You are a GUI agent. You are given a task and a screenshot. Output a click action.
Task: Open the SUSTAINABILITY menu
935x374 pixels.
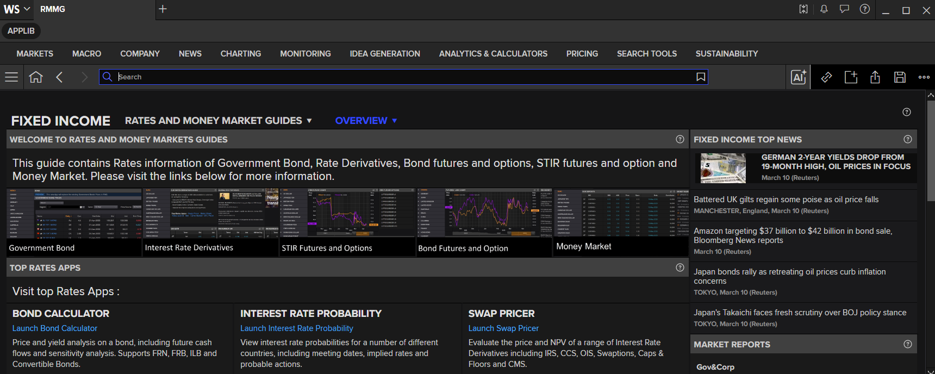pos(727,54)
